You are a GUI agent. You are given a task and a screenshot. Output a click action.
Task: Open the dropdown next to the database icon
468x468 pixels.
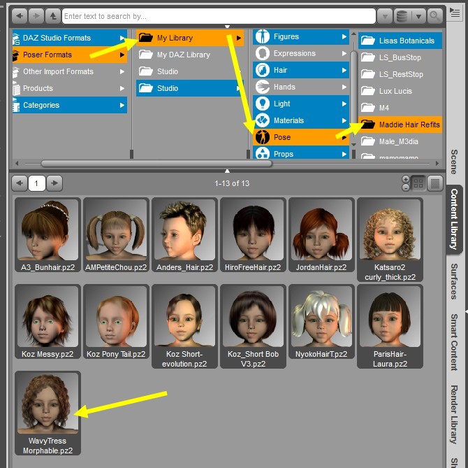[x=418, y=16]
